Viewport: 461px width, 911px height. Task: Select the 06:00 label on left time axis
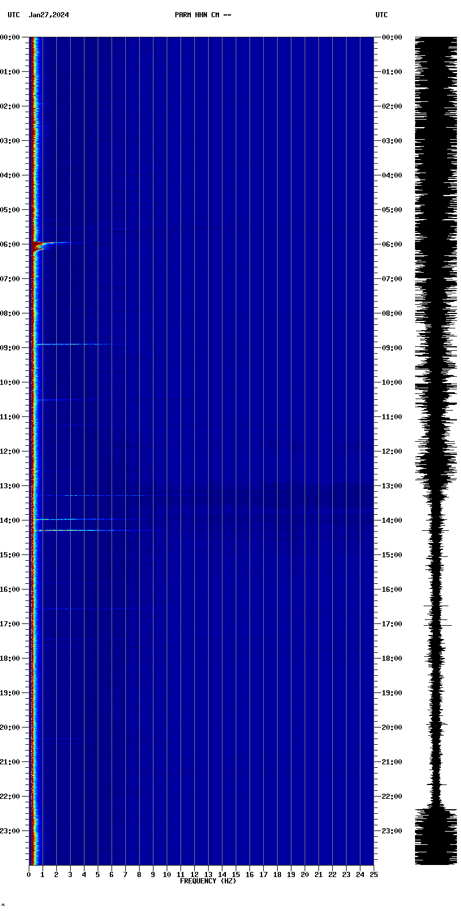[x=11, y=244]
